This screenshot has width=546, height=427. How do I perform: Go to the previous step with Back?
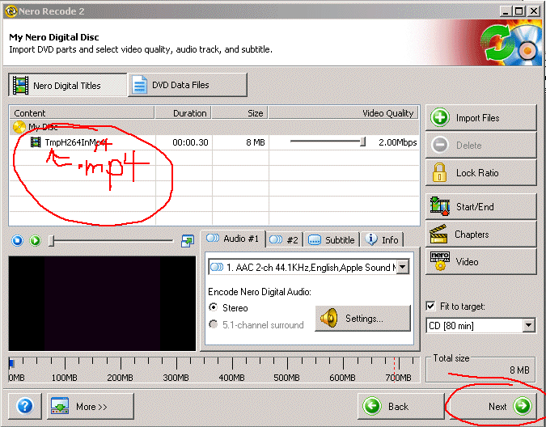pyautogui.click(x=401, y=406)
